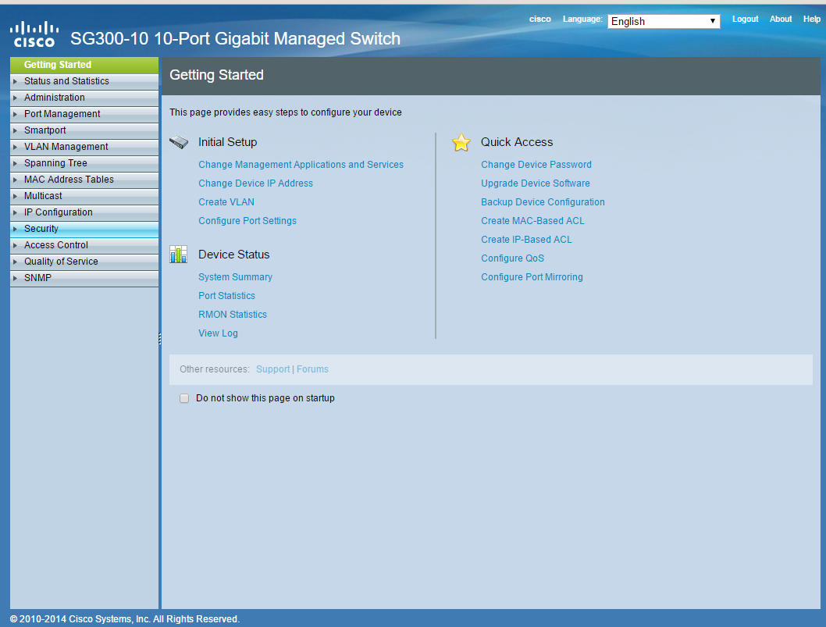The image size is (826, 627).
Task: Open Status and Statistics menu
Action: [84, 81]
